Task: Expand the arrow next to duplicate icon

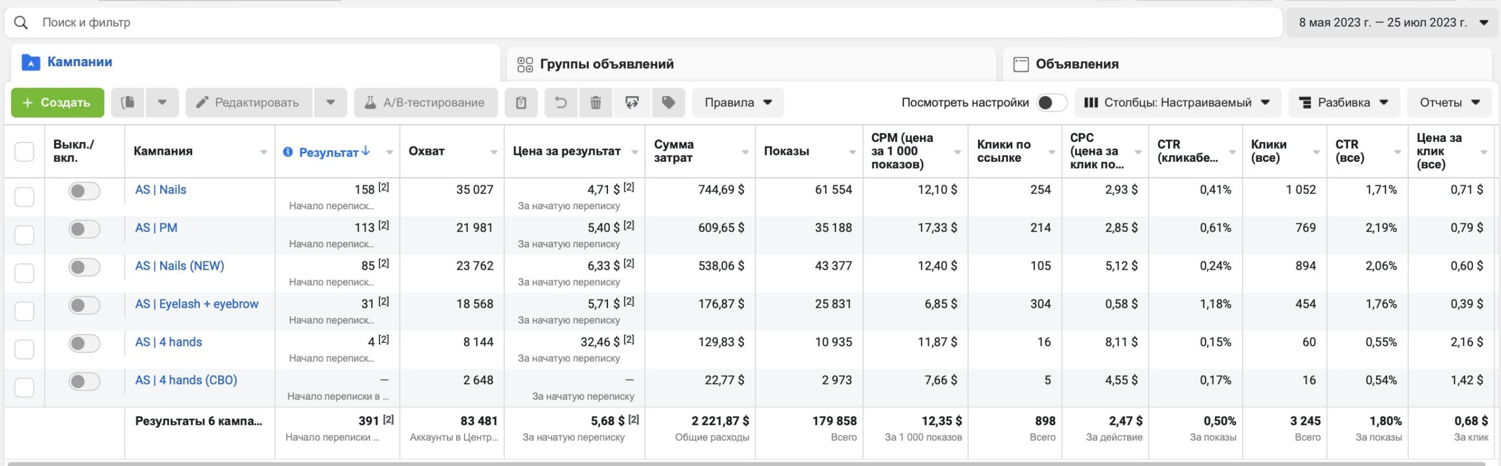Action: pos(162,103)
